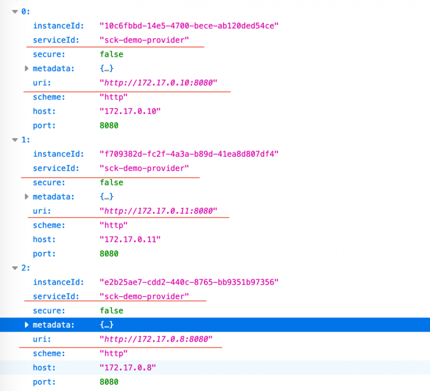Collapse the first array entry "0:"

[15, 12]
